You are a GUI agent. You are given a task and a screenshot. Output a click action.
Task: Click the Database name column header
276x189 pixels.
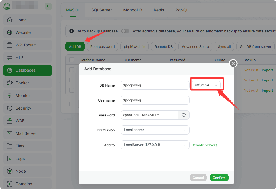(x=92, y=60)
